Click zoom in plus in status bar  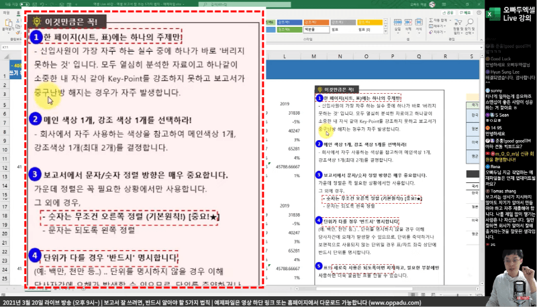click(x=472, y=294)
